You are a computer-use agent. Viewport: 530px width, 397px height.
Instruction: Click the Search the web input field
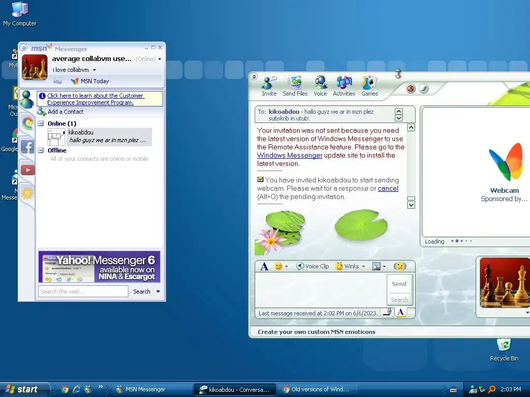[83, 292]
